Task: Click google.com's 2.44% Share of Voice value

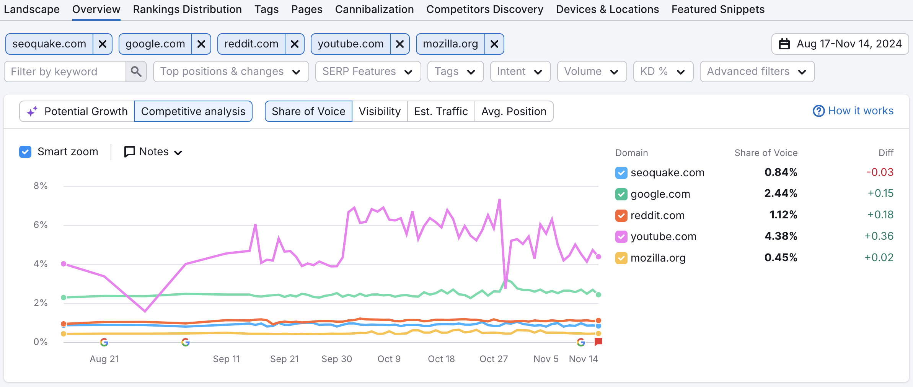Action: point(781,193)
